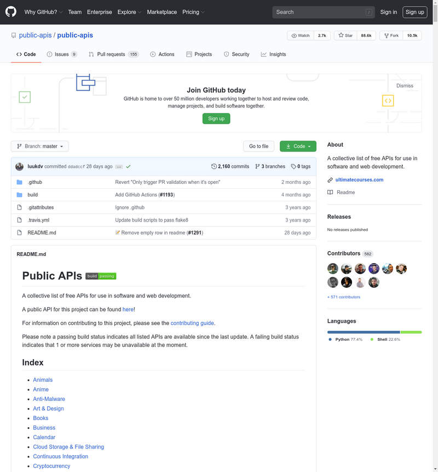Click the tags icon next to 0 tags
438x472 pixels.
[x=293, y=166]
